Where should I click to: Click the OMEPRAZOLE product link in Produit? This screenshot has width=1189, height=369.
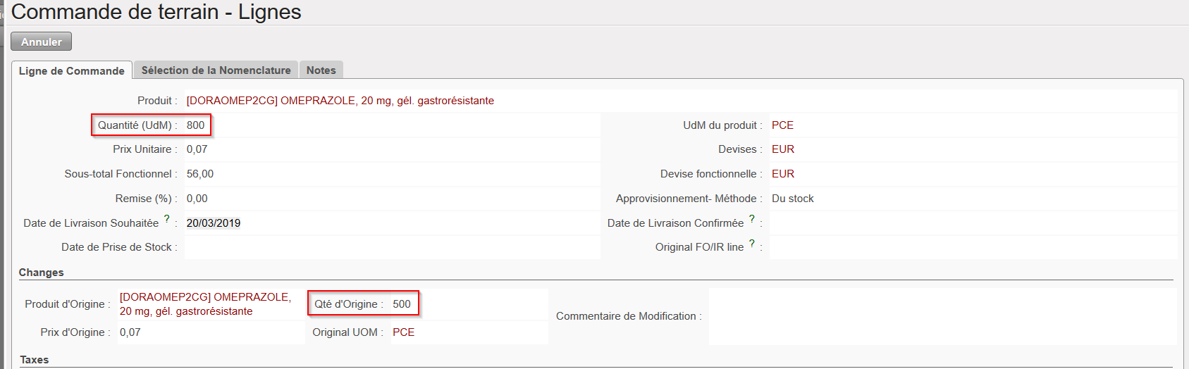[x=340, y=101]
